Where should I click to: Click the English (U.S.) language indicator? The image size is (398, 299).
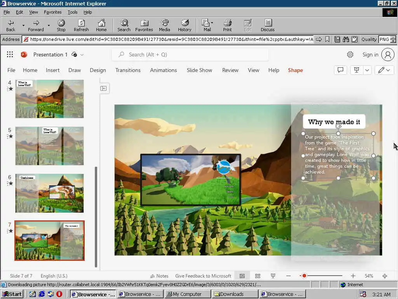[54, 276]
